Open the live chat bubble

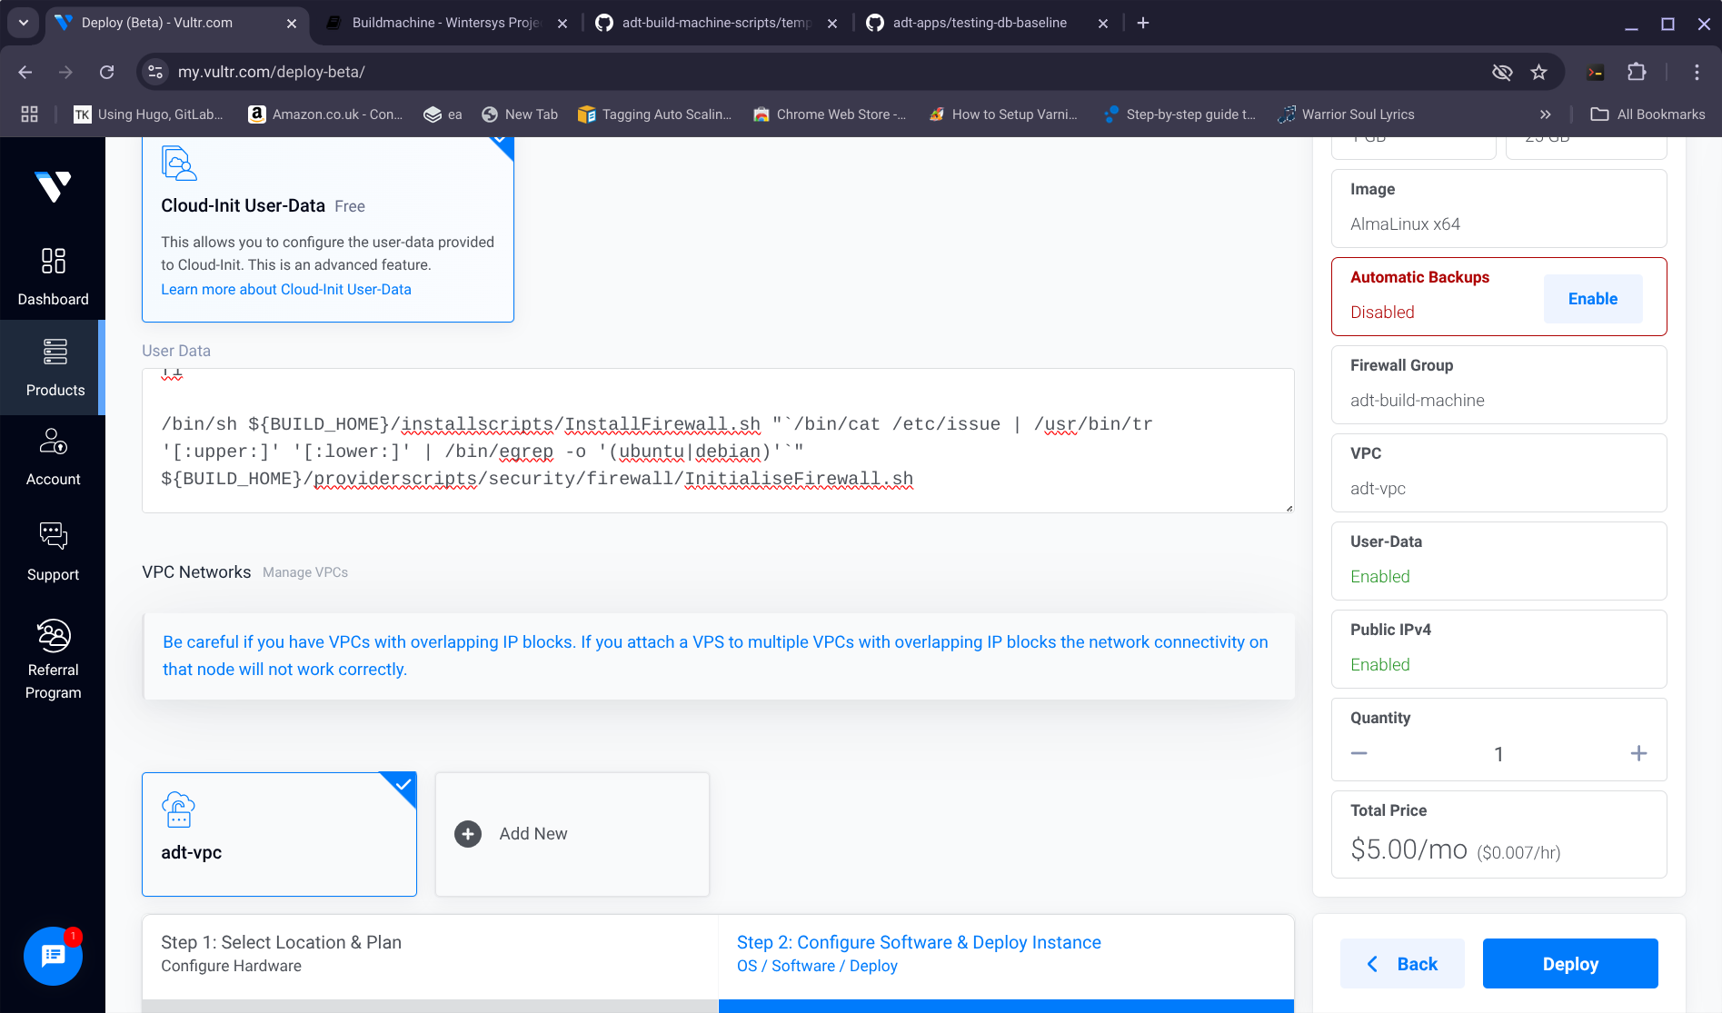[53, 956]
